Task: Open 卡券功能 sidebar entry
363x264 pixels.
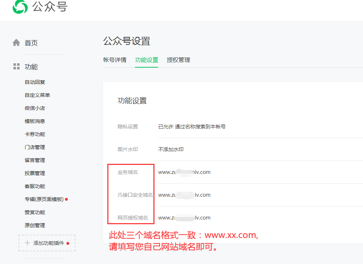Action: coord(35,134)
